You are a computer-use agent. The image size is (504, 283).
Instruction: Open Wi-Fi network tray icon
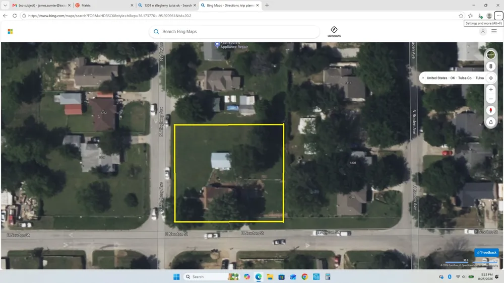tap(458, 276)
